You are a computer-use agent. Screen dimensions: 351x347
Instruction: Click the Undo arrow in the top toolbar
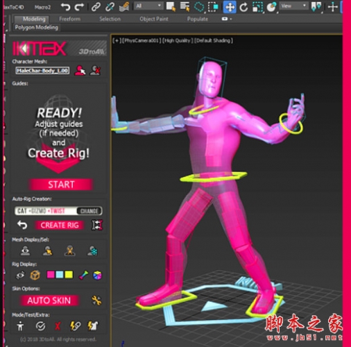tap(66, 7)
